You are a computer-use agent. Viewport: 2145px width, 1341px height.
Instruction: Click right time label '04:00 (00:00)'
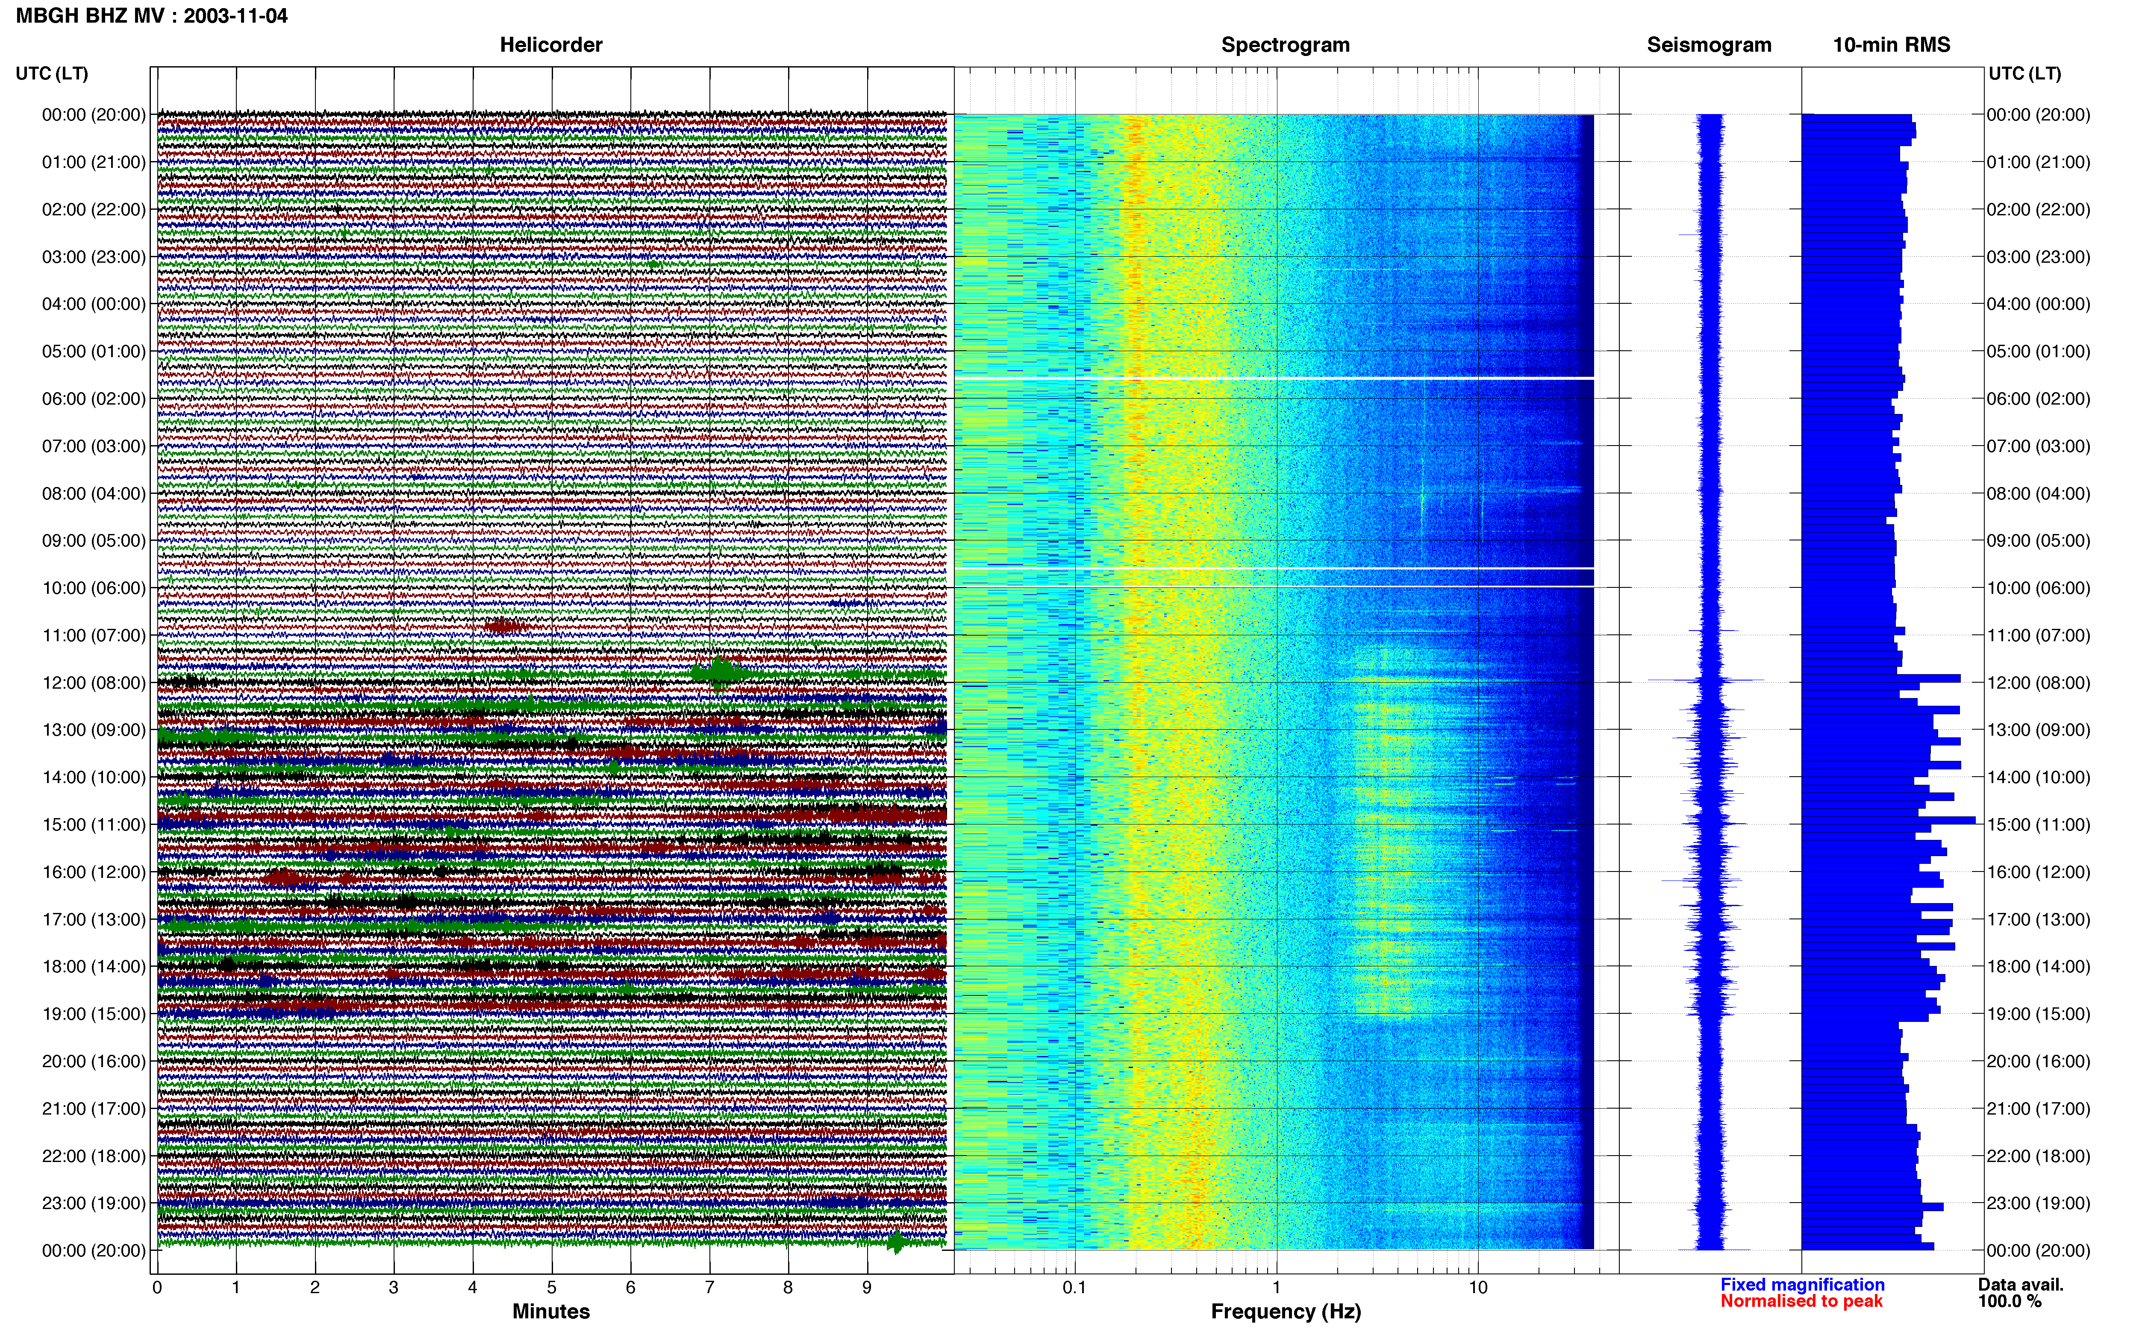pyautogui.click(x=2039, y=303)
